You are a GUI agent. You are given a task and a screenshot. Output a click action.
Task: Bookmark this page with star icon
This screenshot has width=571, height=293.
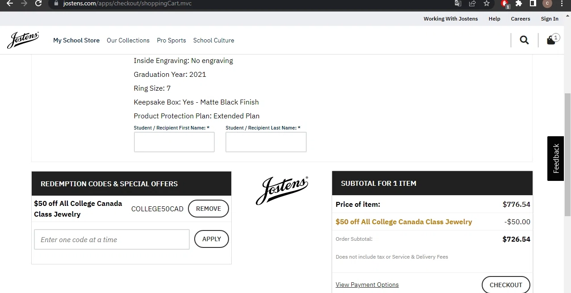coord(487,3)
